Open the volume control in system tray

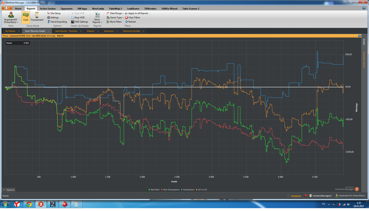click(348, 205)
